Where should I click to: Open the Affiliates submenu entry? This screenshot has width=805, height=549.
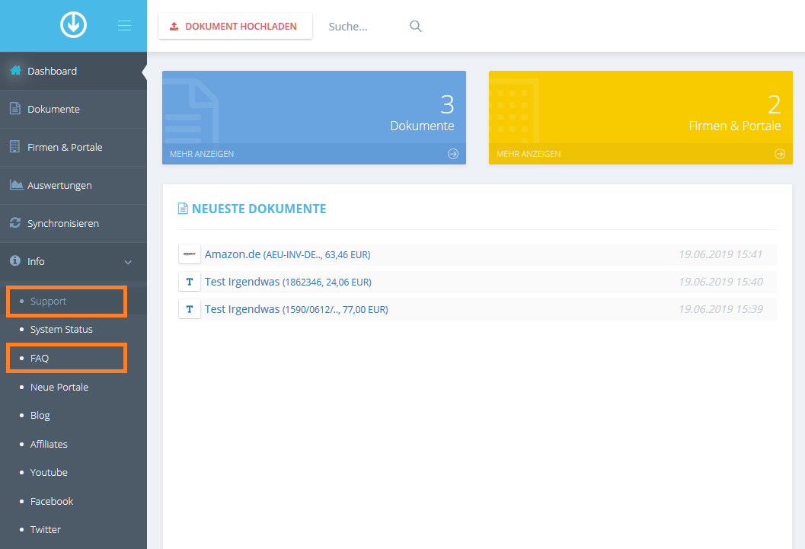click(49, 445)
